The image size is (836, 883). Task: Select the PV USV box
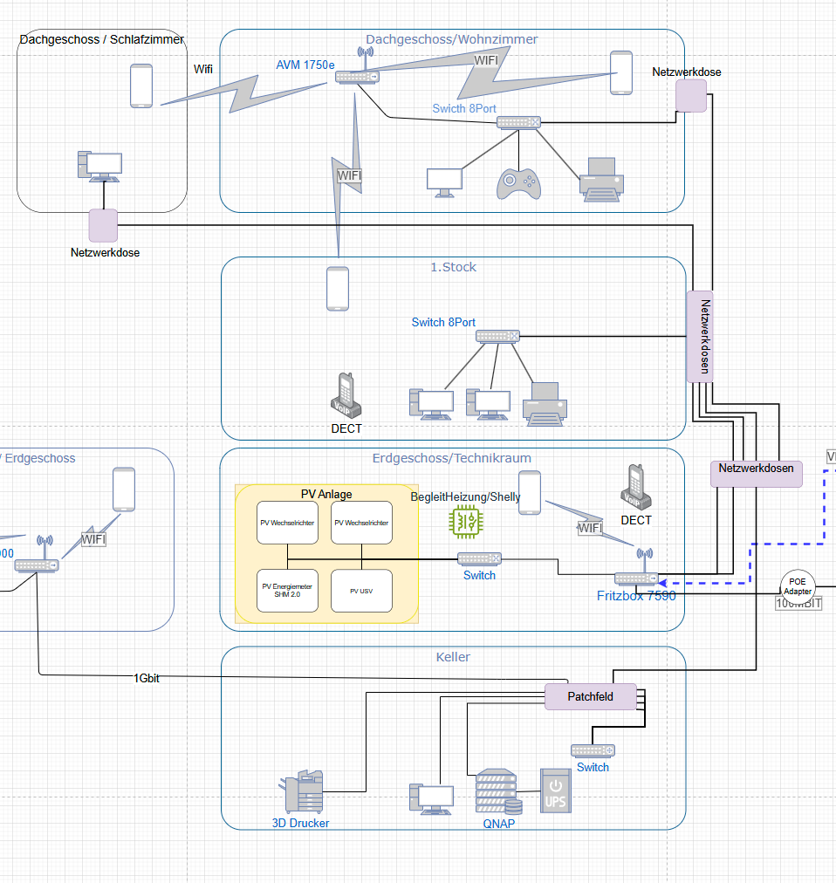pyautogui.click(x=361, y=591)
